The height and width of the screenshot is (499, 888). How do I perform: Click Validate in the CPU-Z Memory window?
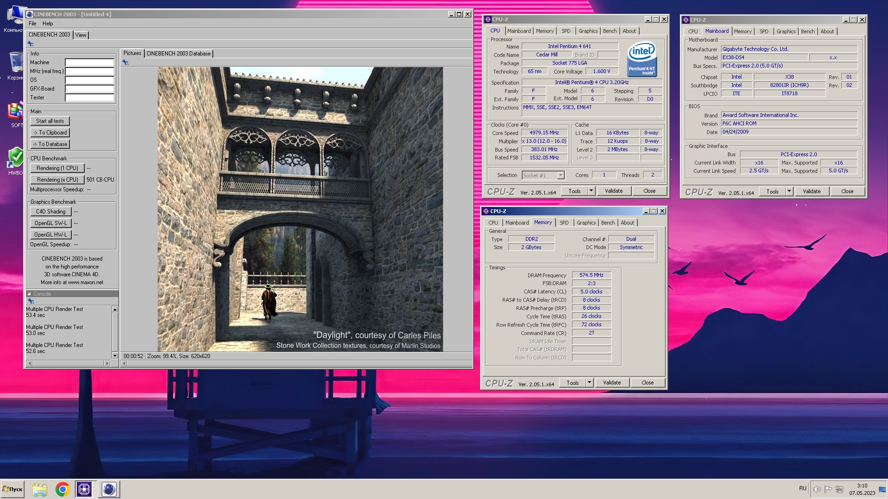(612, 383)
